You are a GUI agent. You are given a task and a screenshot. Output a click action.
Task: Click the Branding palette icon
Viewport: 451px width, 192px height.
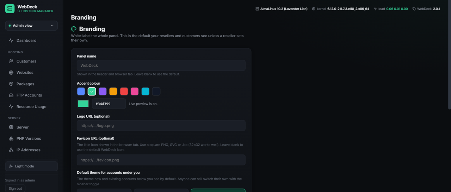(x=74, y=29)
